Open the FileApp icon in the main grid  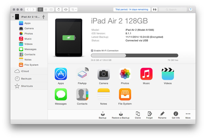point(82,75)
